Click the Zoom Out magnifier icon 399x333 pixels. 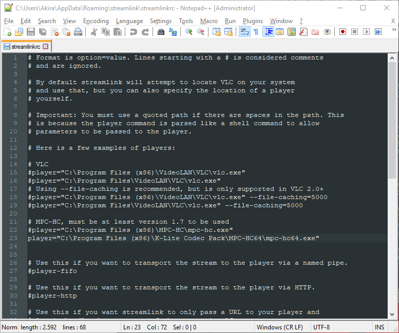click(x=200, y=32)
